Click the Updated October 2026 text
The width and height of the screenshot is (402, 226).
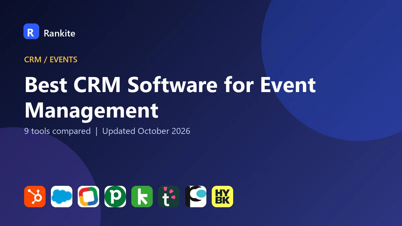tap(146, 131)
